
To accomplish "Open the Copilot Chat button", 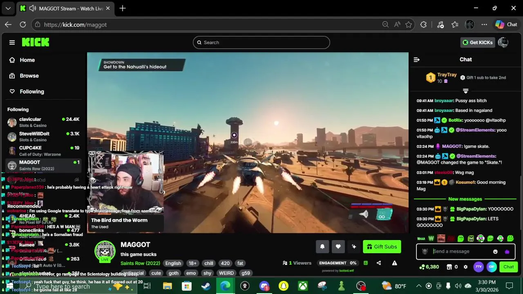I will tap(507, 24).
